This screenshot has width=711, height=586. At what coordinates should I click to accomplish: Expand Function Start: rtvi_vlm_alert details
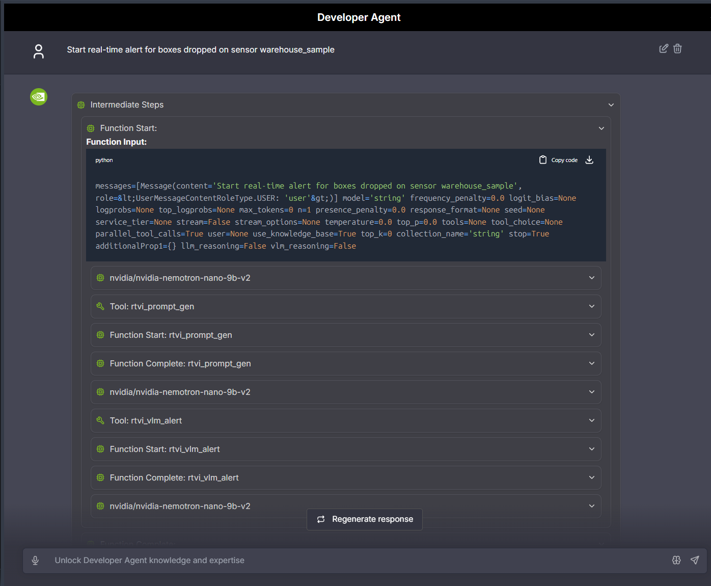point(591,449)
